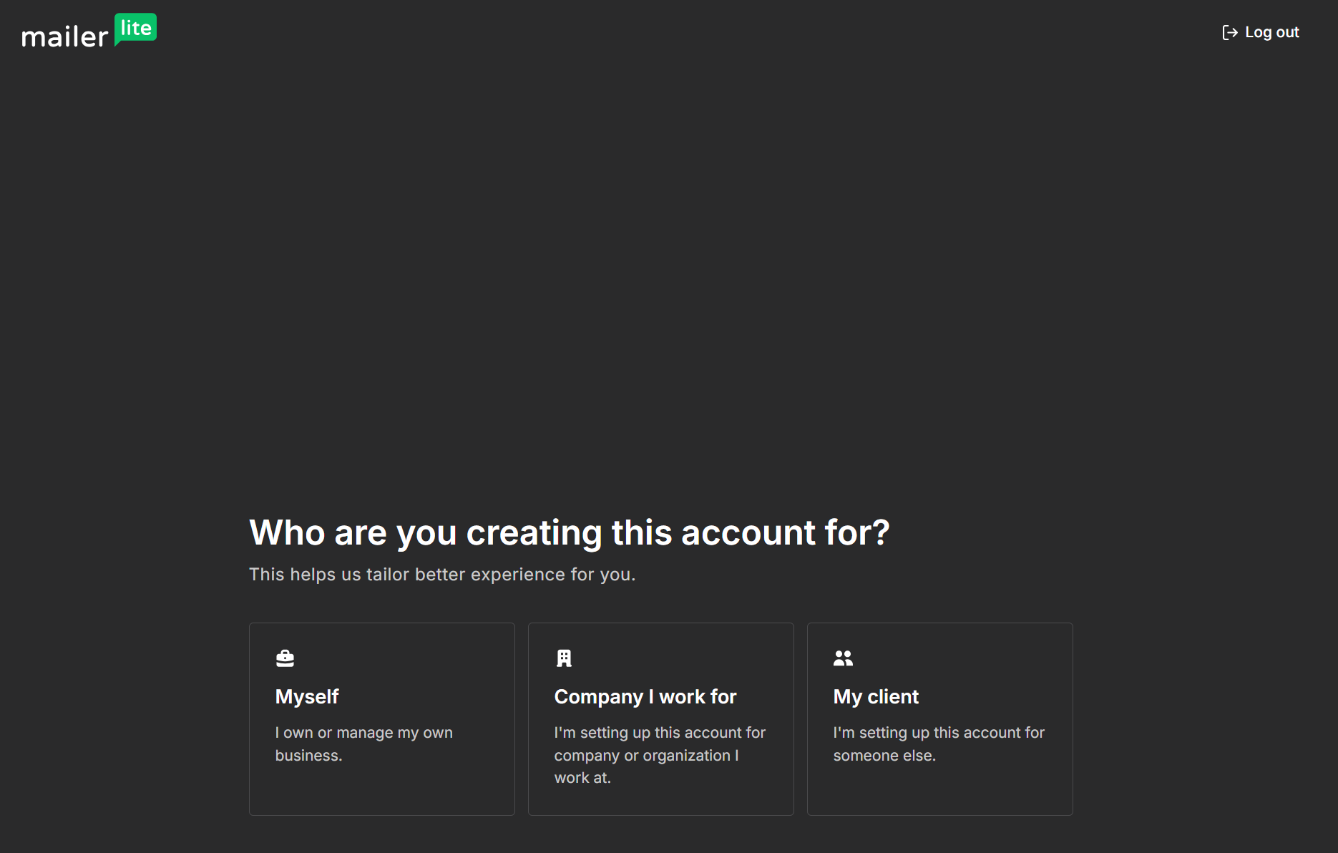Click the text I own or manage my own business
The image size is (1338, 853).
click(363, 744)
